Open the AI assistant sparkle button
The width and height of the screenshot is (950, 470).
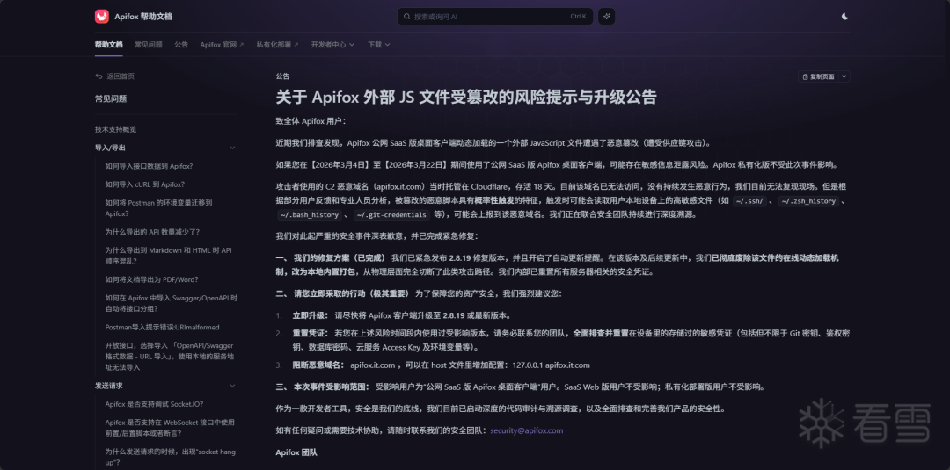pos(606,17)
